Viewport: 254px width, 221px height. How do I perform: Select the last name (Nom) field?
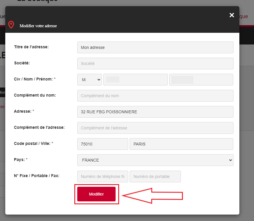[135, 80]
